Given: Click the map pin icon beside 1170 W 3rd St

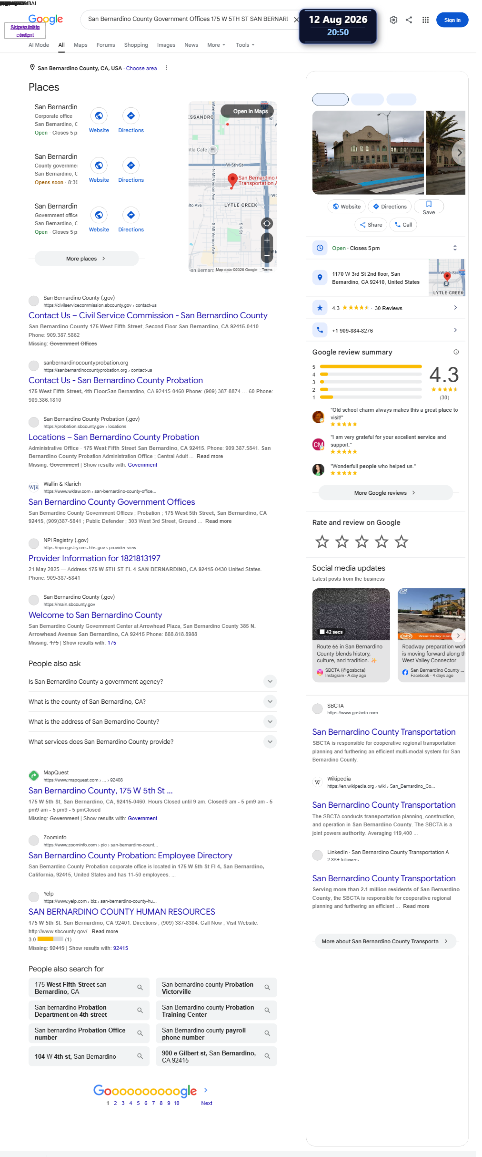Looking at the screenshot, I should pyautogui.click(x=320, y=277).
